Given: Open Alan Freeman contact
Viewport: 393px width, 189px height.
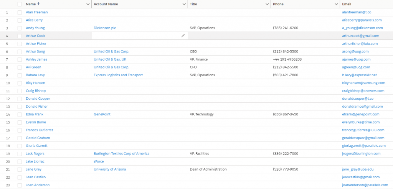Looking at the screenshot, I should tap(37, 12).
